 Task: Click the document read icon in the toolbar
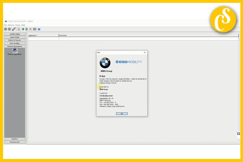[x=18, y=29]
